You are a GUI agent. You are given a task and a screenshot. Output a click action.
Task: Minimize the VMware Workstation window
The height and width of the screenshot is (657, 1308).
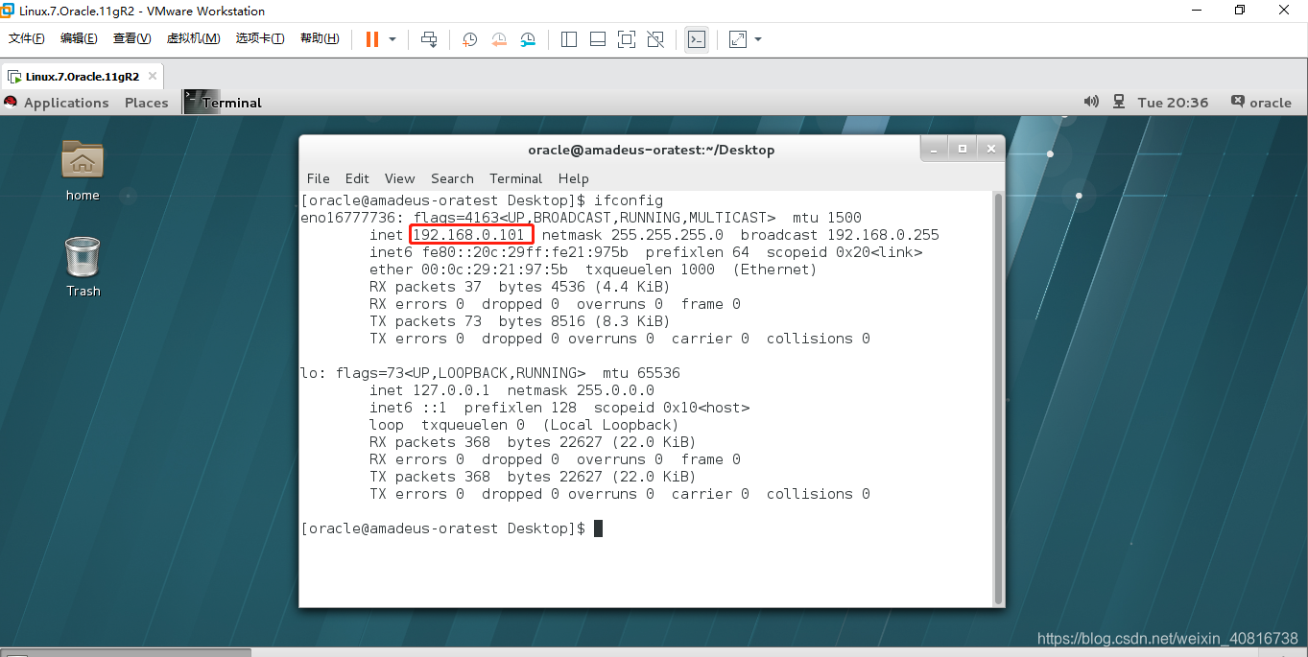(x=1196, y=11)
